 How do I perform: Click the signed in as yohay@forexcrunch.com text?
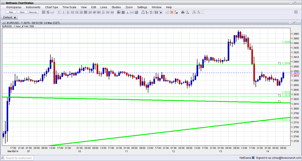coord(278,158)
